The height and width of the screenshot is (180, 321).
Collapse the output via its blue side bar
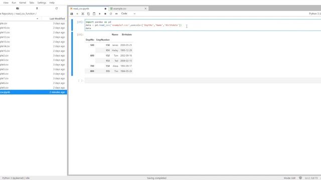click(72, 54)
